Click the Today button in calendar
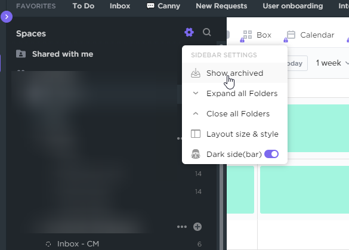 [297, 63]
